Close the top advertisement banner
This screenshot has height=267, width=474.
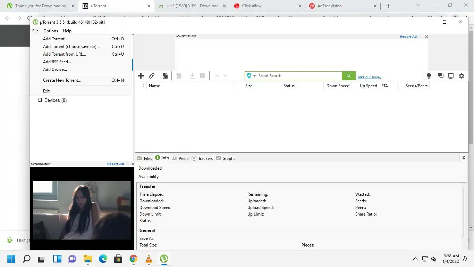(426, 37)
